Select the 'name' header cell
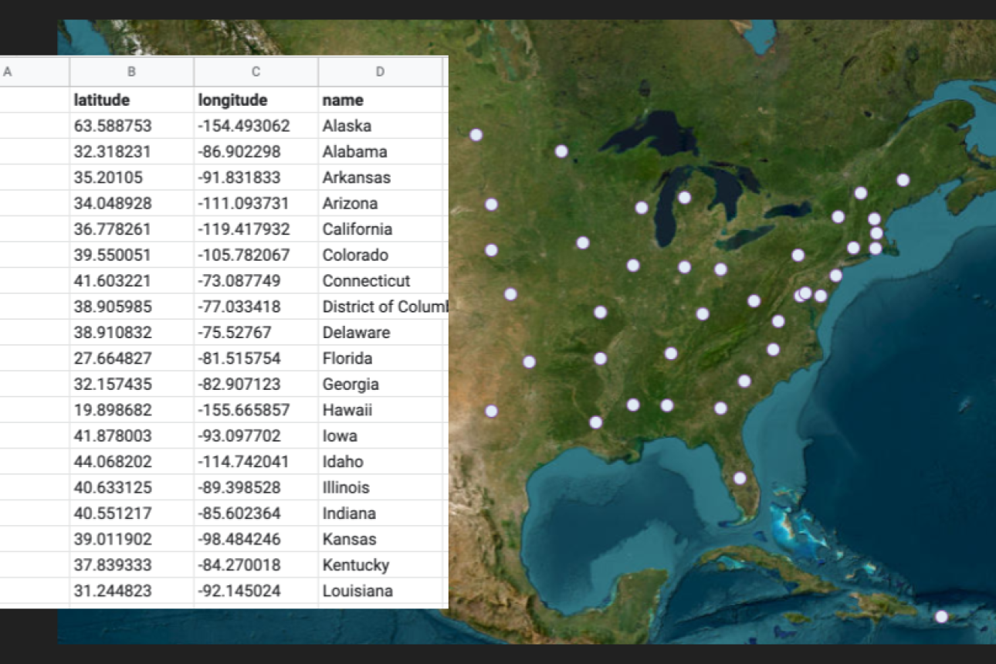Viewport: 996px width, 664px height. (381, 100)
